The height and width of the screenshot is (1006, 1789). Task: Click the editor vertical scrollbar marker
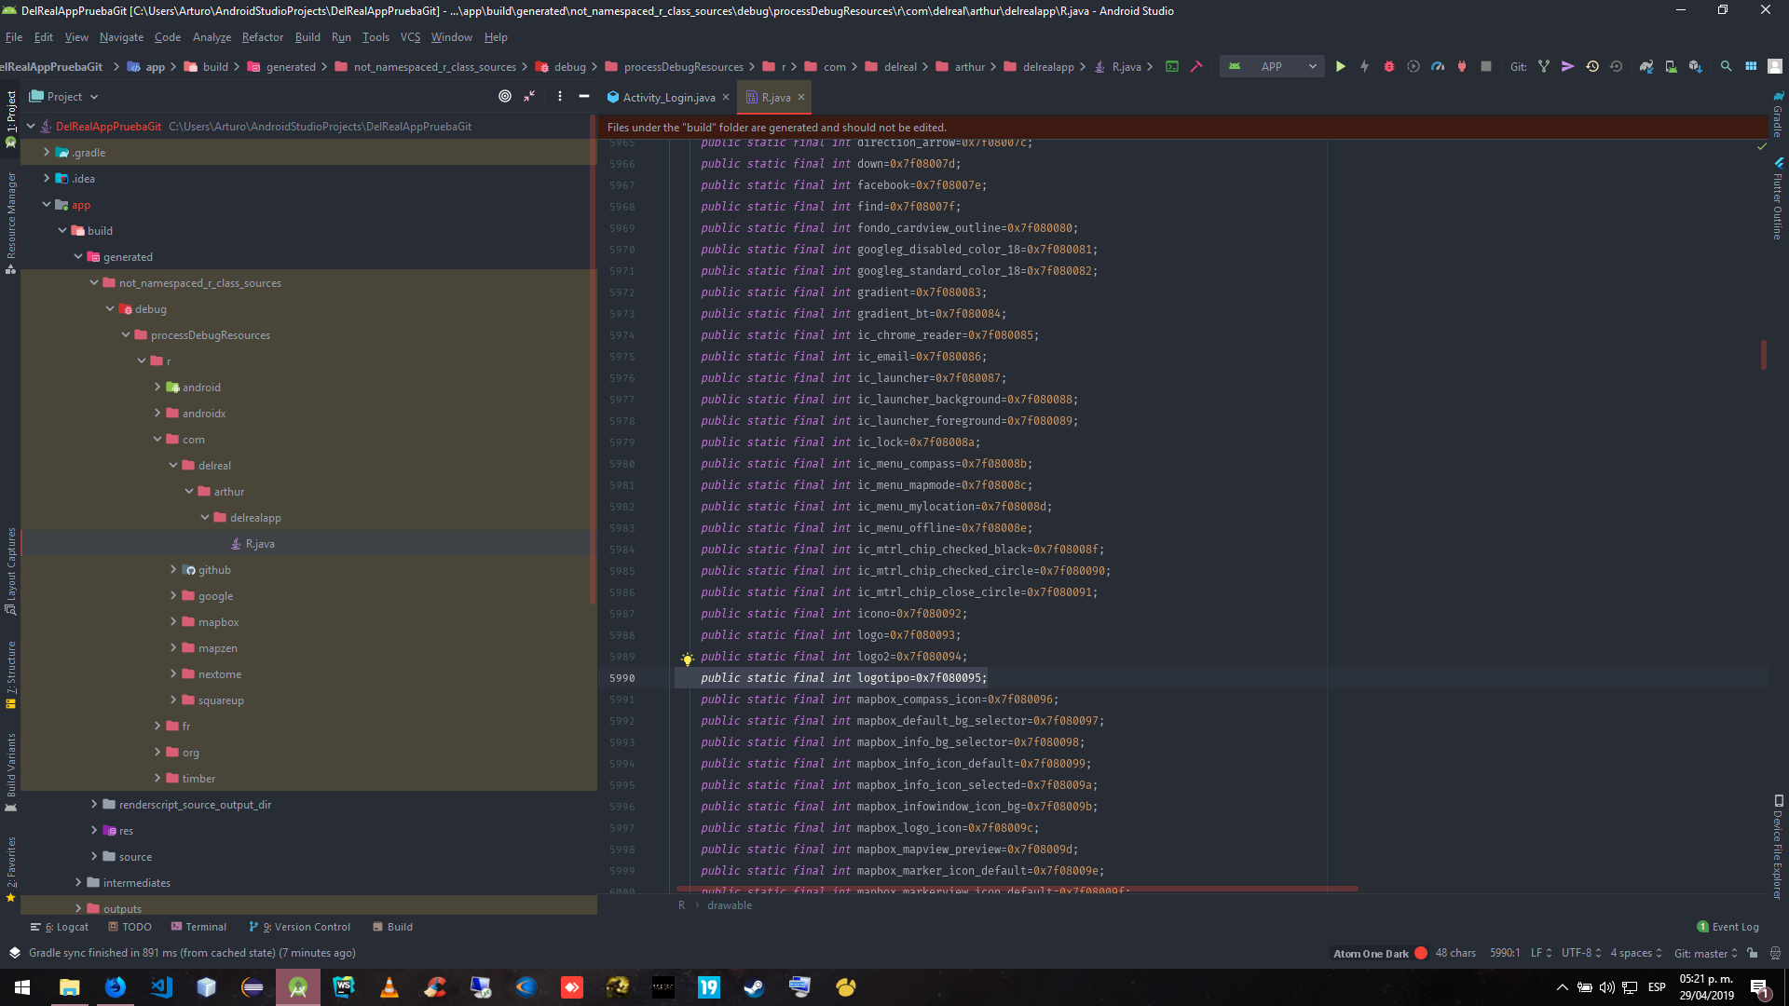[1763, 354]
